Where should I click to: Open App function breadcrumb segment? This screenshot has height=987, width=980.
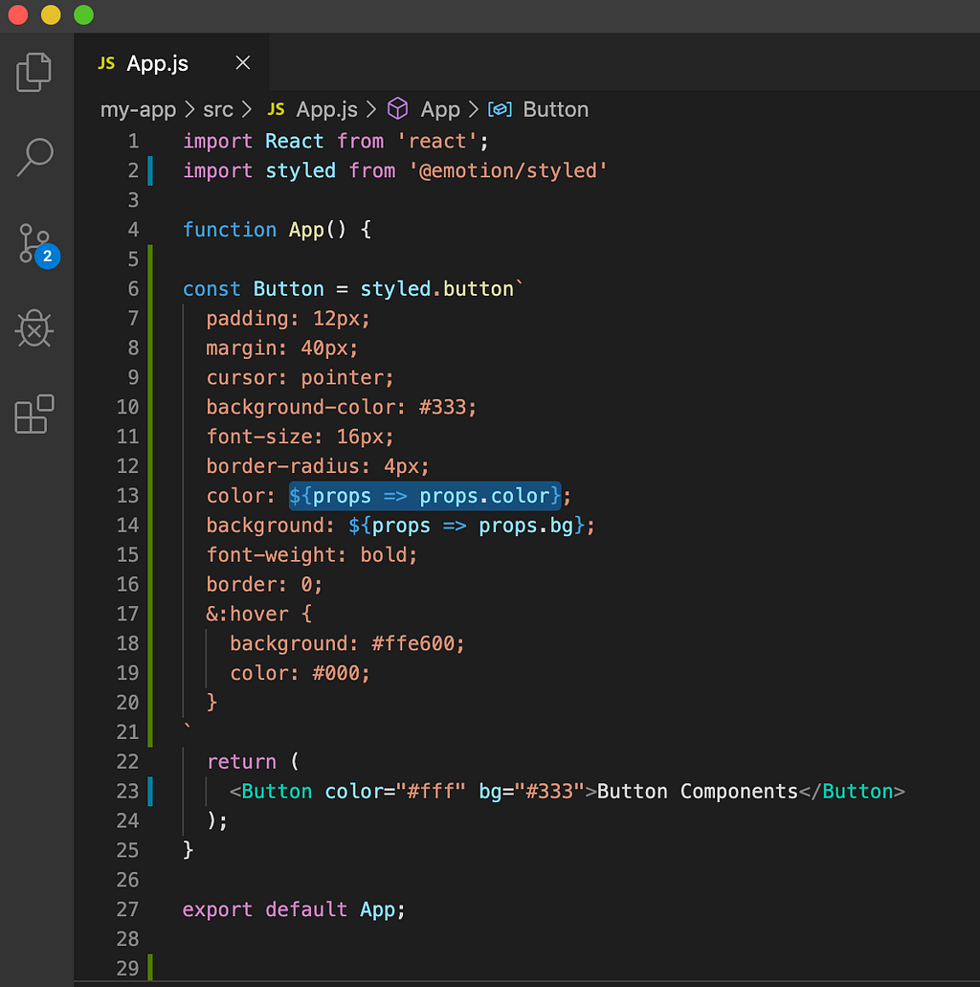[440, 109]
